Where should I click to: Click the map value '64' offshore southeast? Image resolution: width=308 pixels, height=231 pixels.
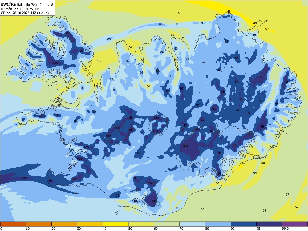pos(255,172)
